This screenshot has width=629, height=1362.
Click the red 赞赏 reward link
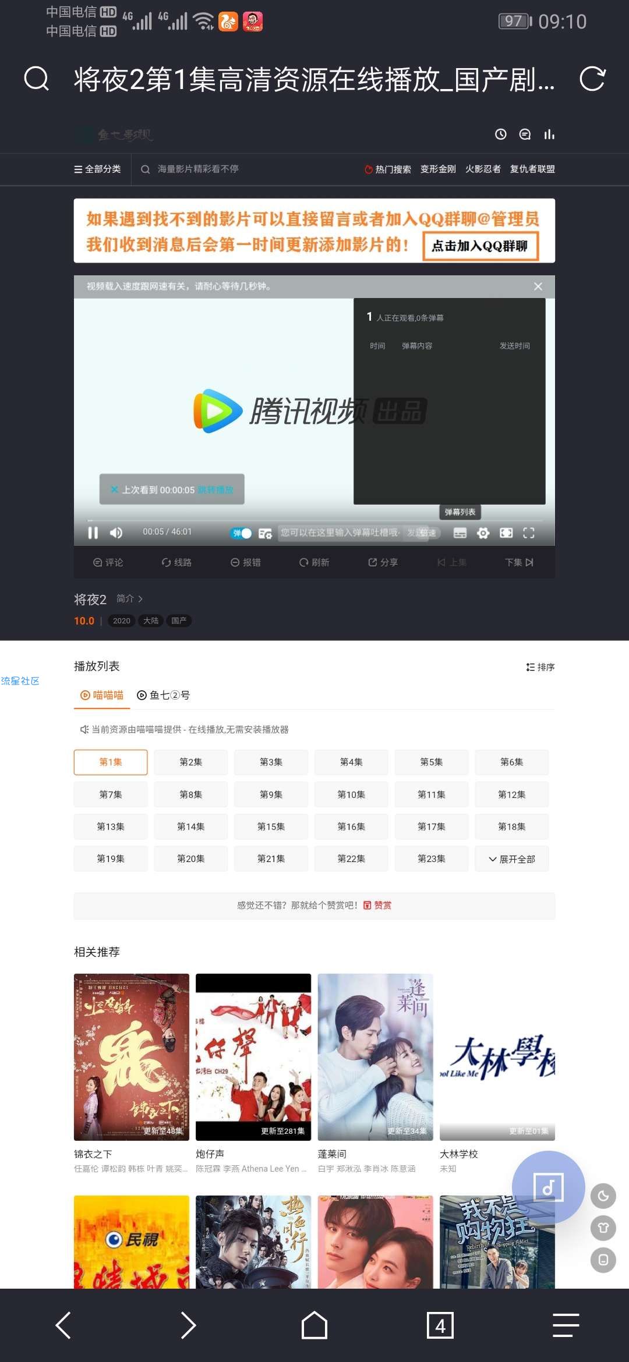(377, 905)
